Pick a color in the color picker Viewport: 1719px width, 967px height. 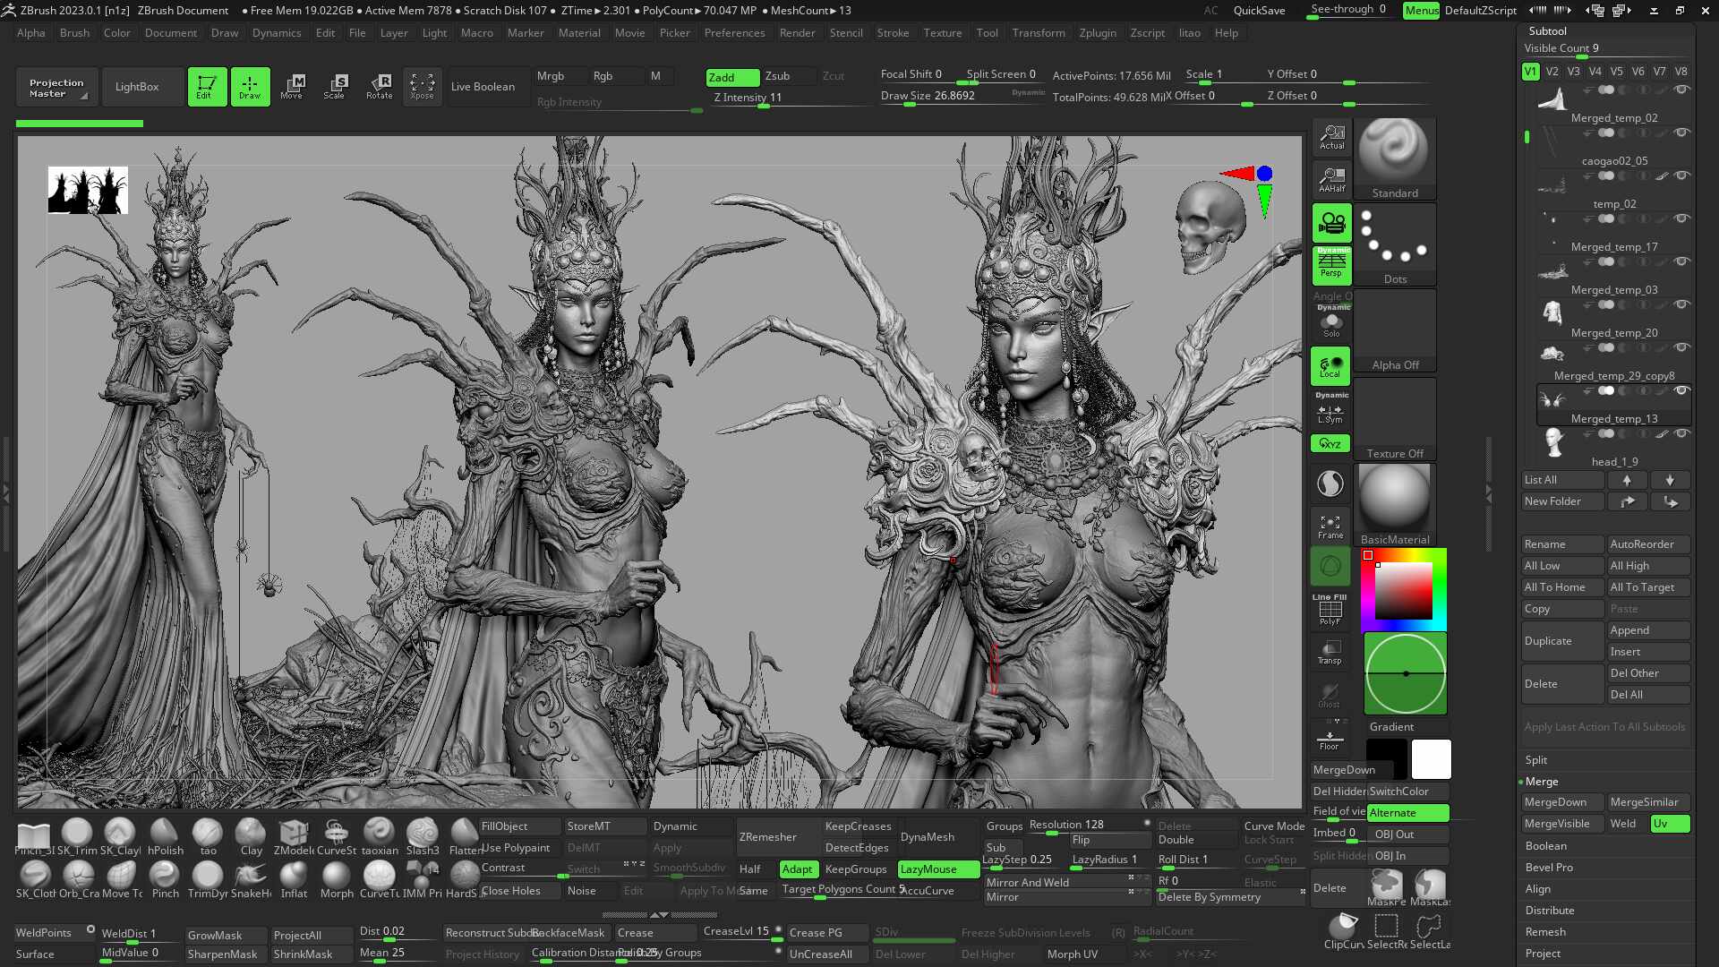tap(1403, 589)
